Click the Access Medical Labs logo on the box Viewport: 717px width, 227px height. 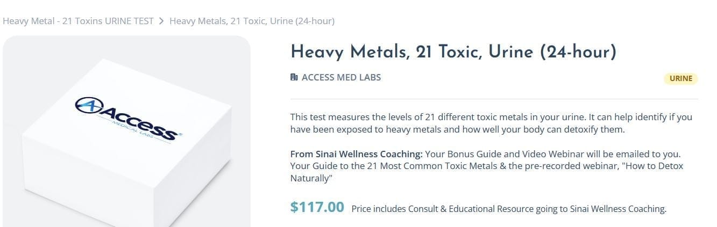coord(129,118)
